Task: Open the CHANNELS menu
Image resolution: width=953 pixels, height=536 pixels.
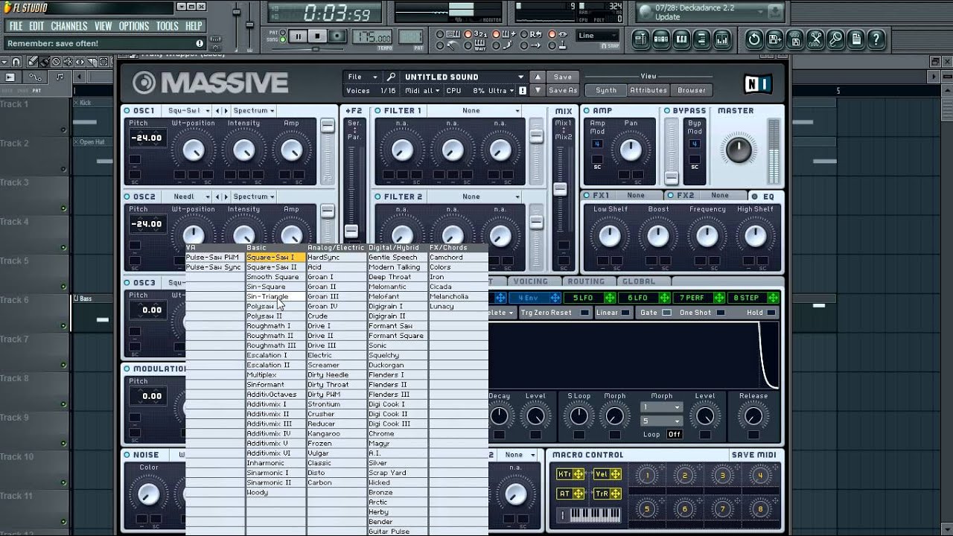Action: (x=69, y=26)
